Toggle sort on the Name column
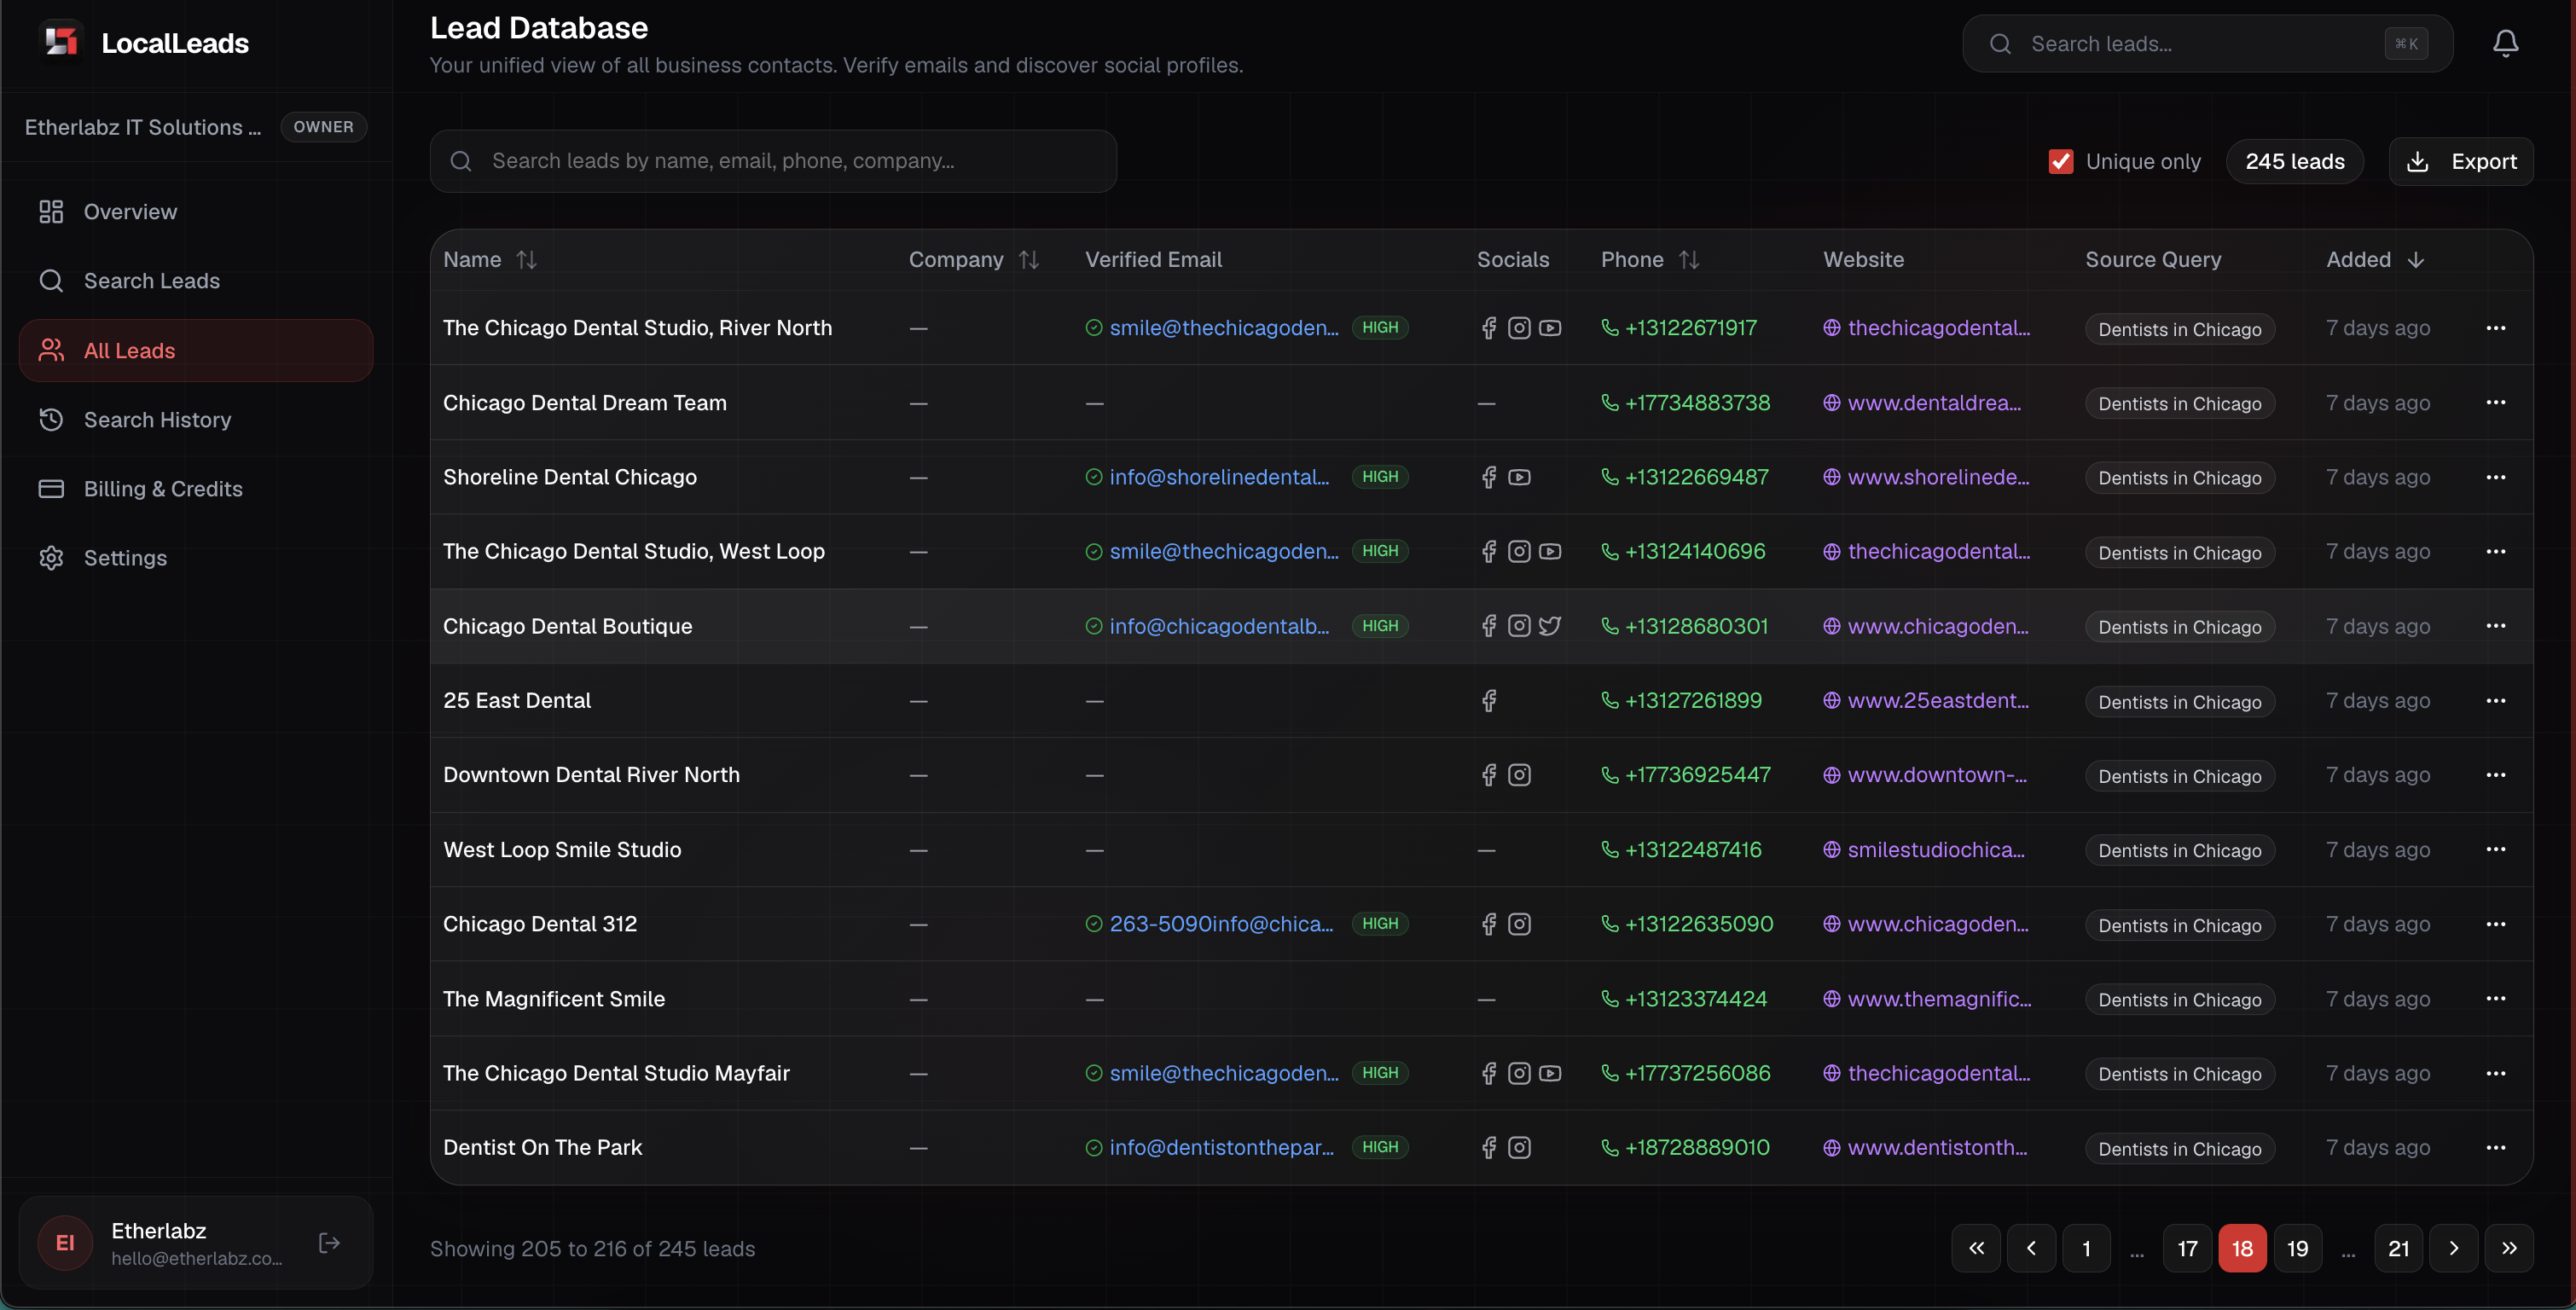Screen dimensions: 2576x1310 tap(528, 259)
